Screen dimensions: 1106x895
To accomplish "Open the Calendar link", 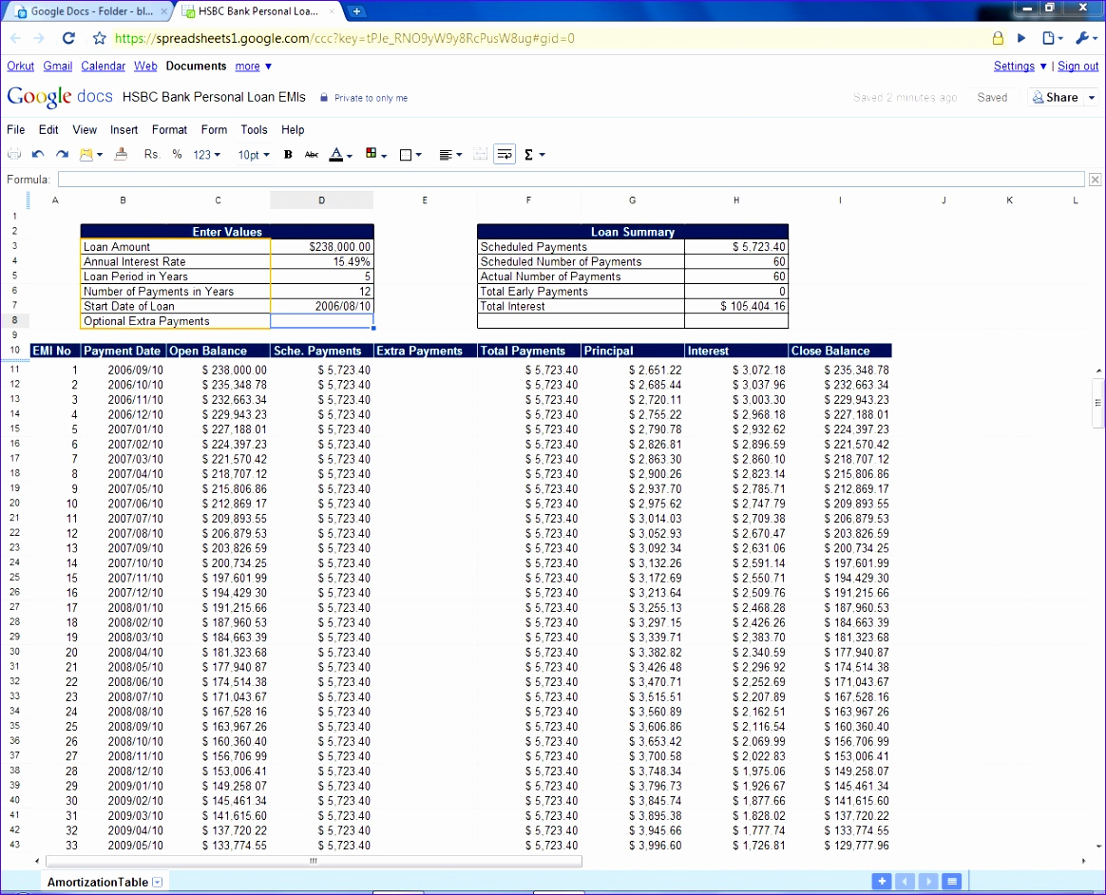I will tap(103, 66).
